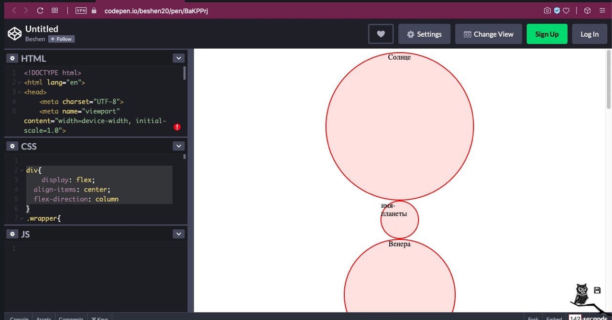Bookmark the page with the address bar heart
The image size is (612, 320).
[x=566, y=10]
